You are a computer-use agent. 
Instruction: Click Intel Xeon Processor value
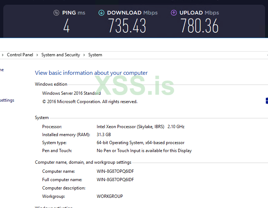[131, 127]
